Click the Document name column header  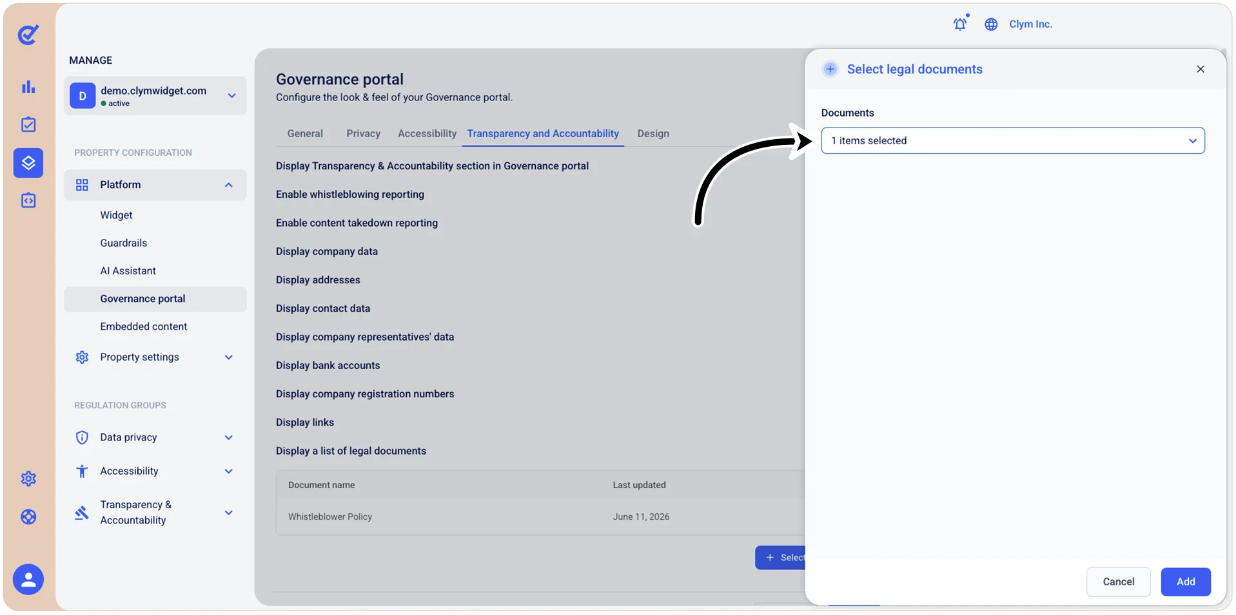321,485
